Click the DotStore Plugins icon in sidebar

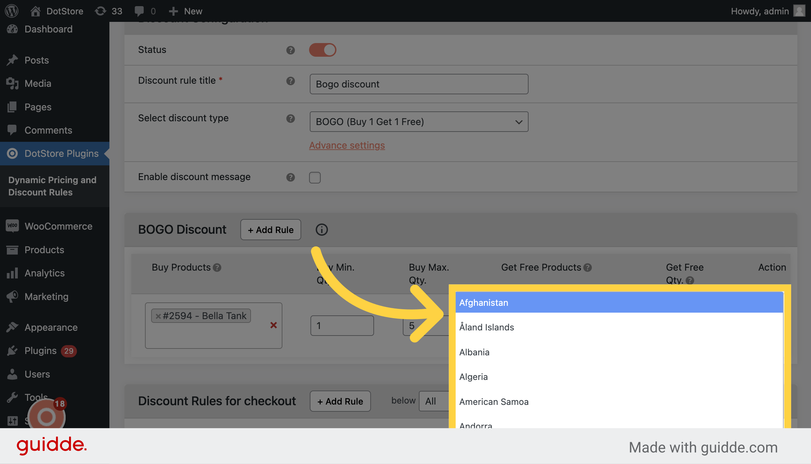tap(12, 153)
